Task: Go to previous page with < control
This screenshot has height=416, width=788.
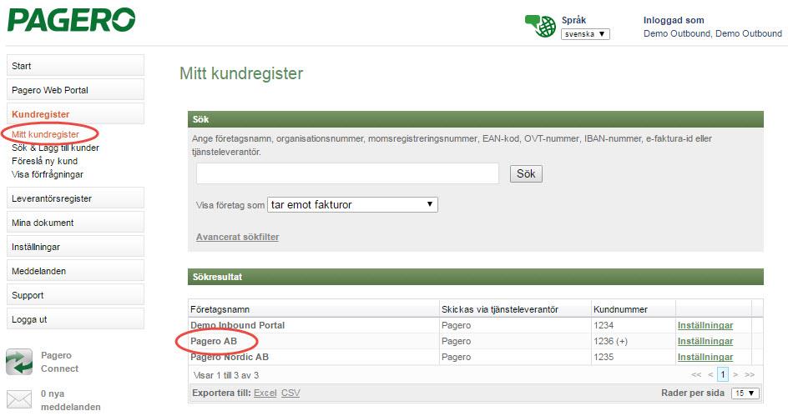Action: tap(710, 374)
